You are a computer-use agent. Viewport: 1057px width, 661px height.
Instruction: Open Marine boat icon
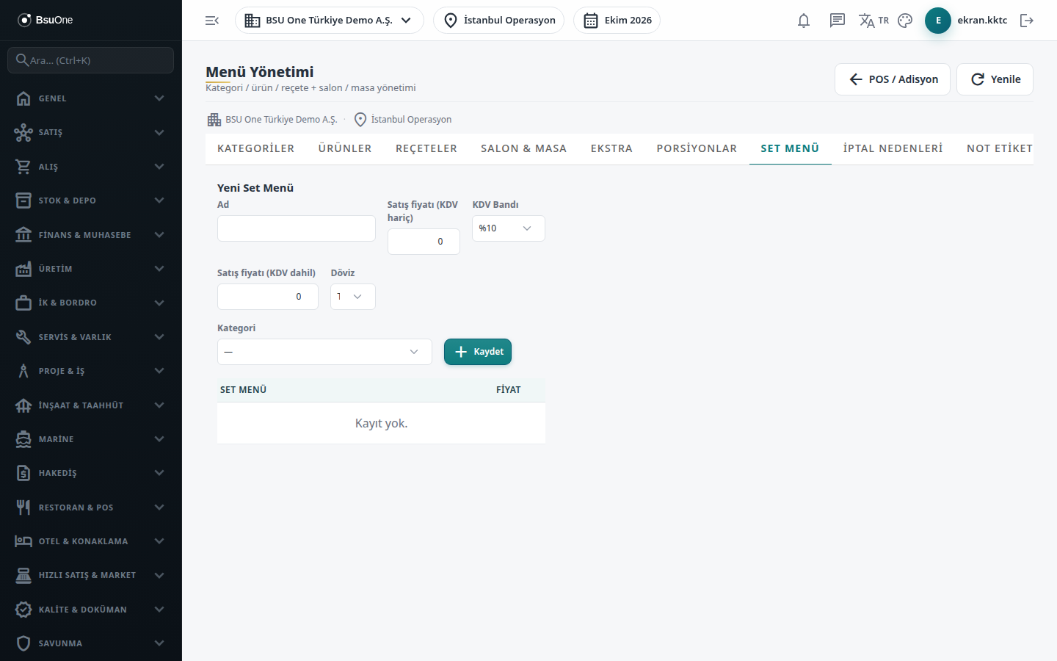23,439
